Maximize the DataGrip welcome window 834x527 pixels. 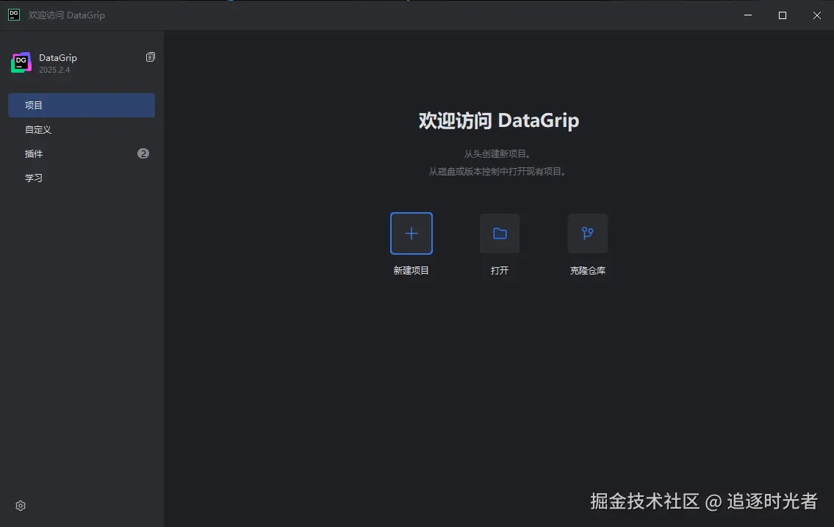(783, 15)
